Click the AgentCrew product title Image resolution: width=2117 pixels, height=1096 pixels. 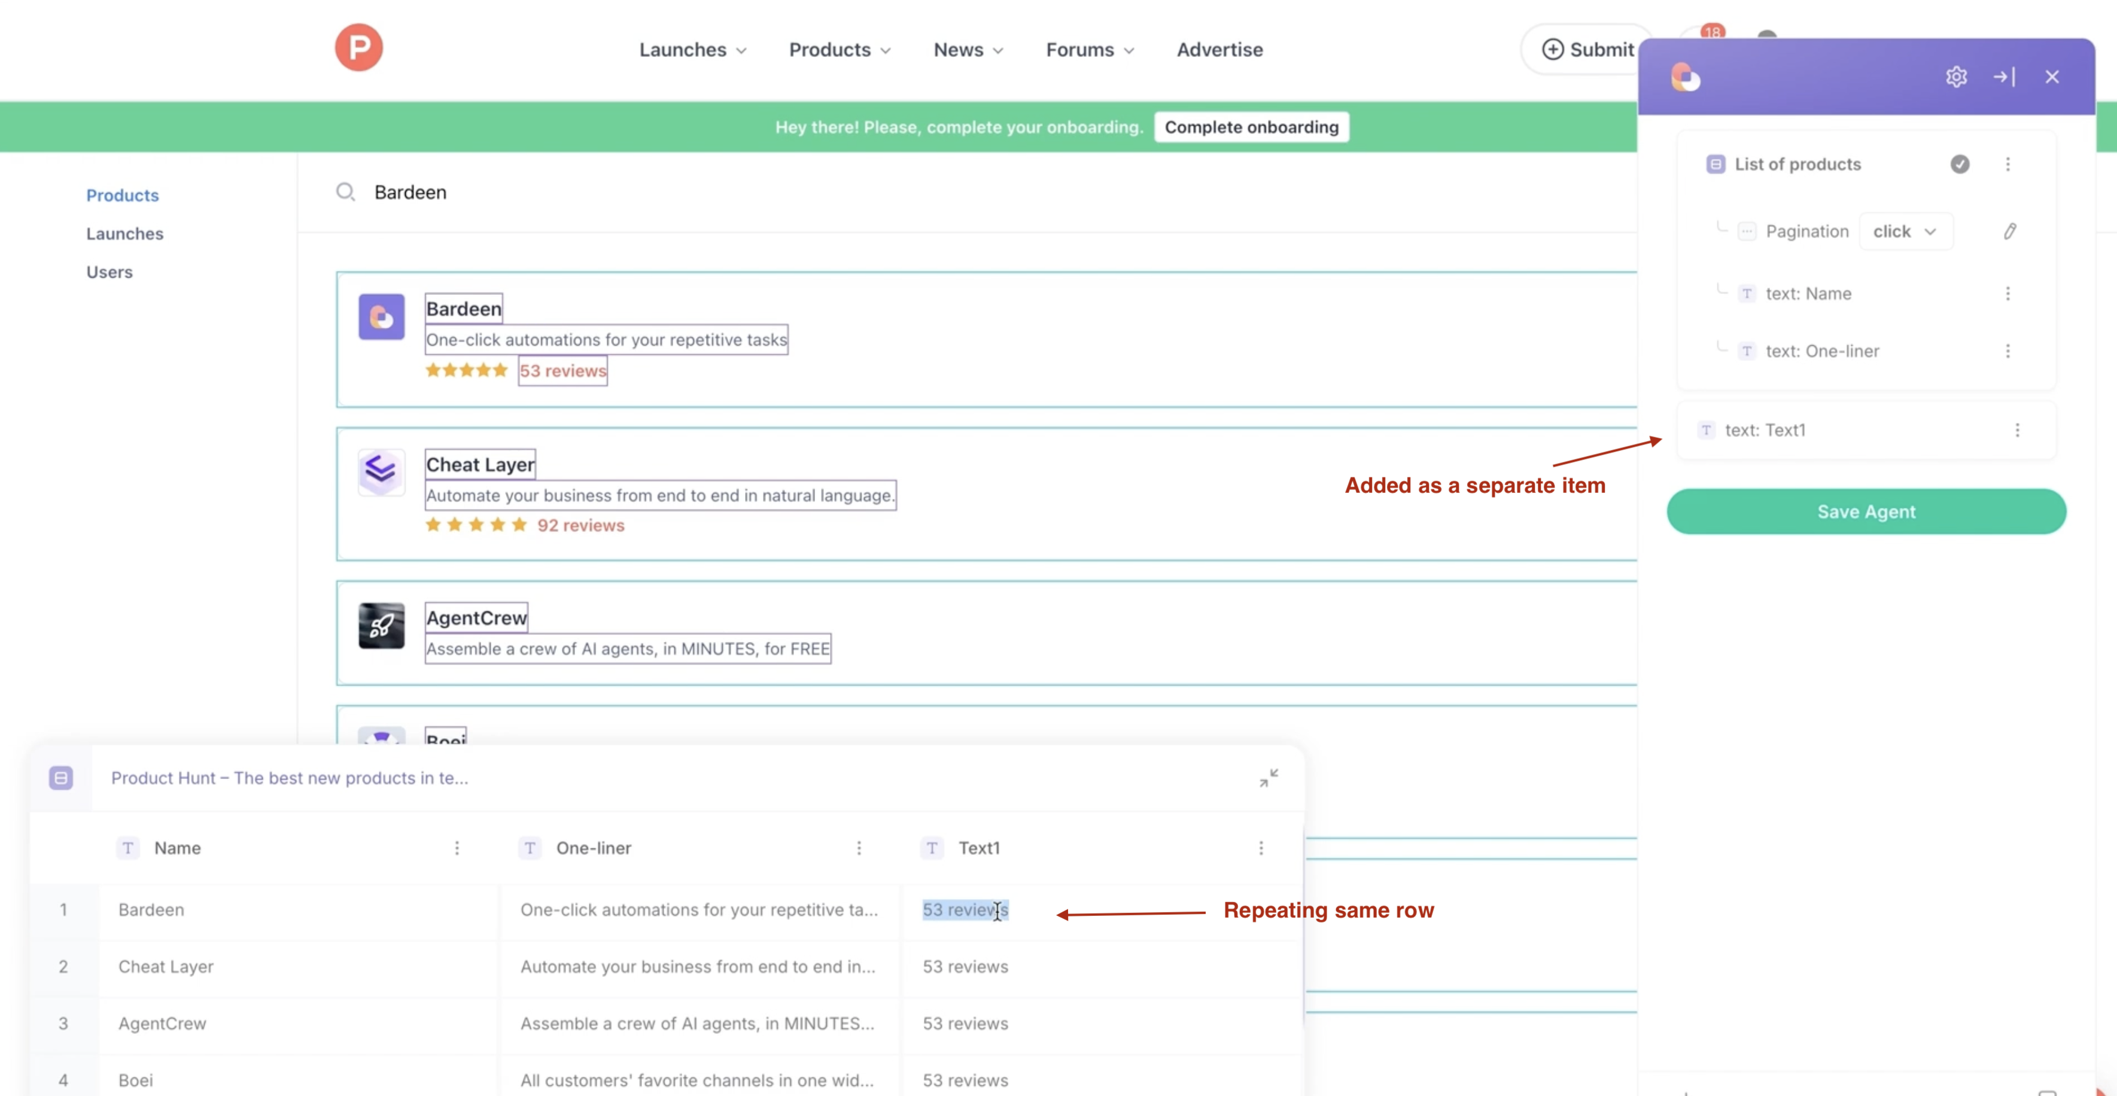[477, 618]
